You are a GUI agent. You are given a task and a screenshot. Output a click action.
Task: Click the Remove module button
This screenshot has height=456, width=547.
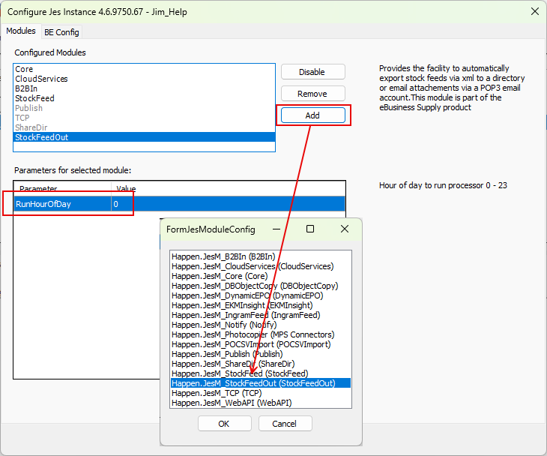tap(312, 94)
